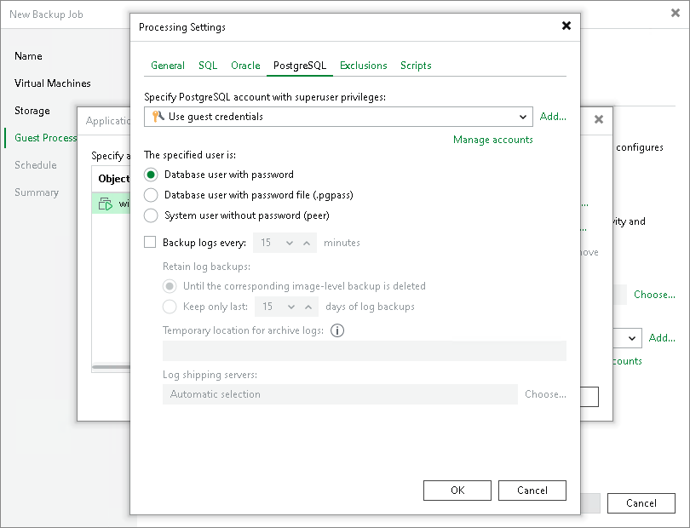Viewport: 690px width, 528px height.
Task: Select Database user with password option
Action: point(151,175)
